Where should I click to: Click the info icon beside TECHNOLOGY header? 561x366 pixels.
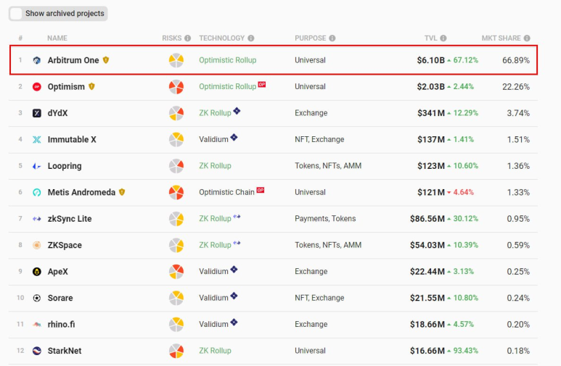(251, 38)
